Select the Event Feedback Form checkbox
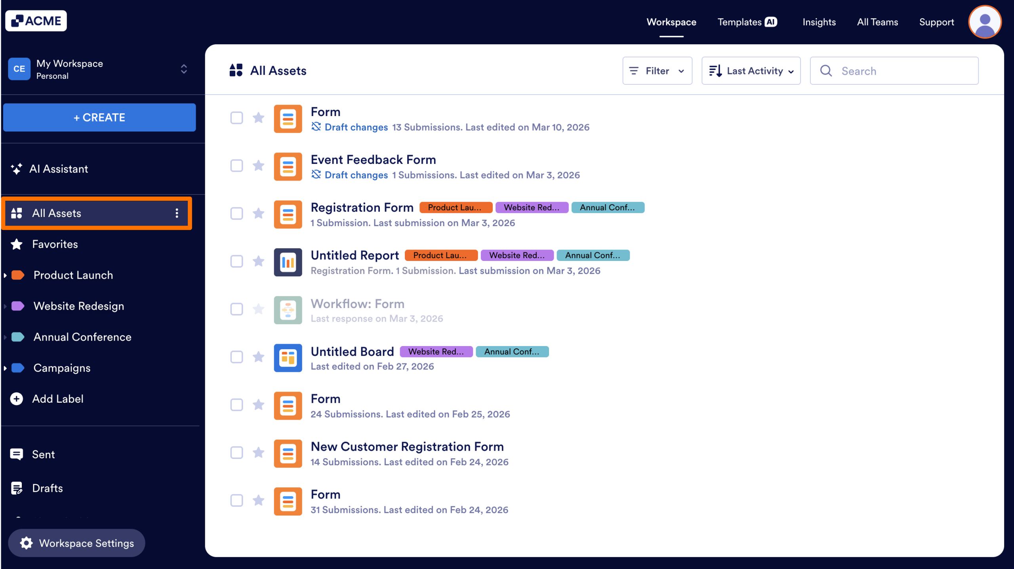1014x569 pixels. point(236,166)
